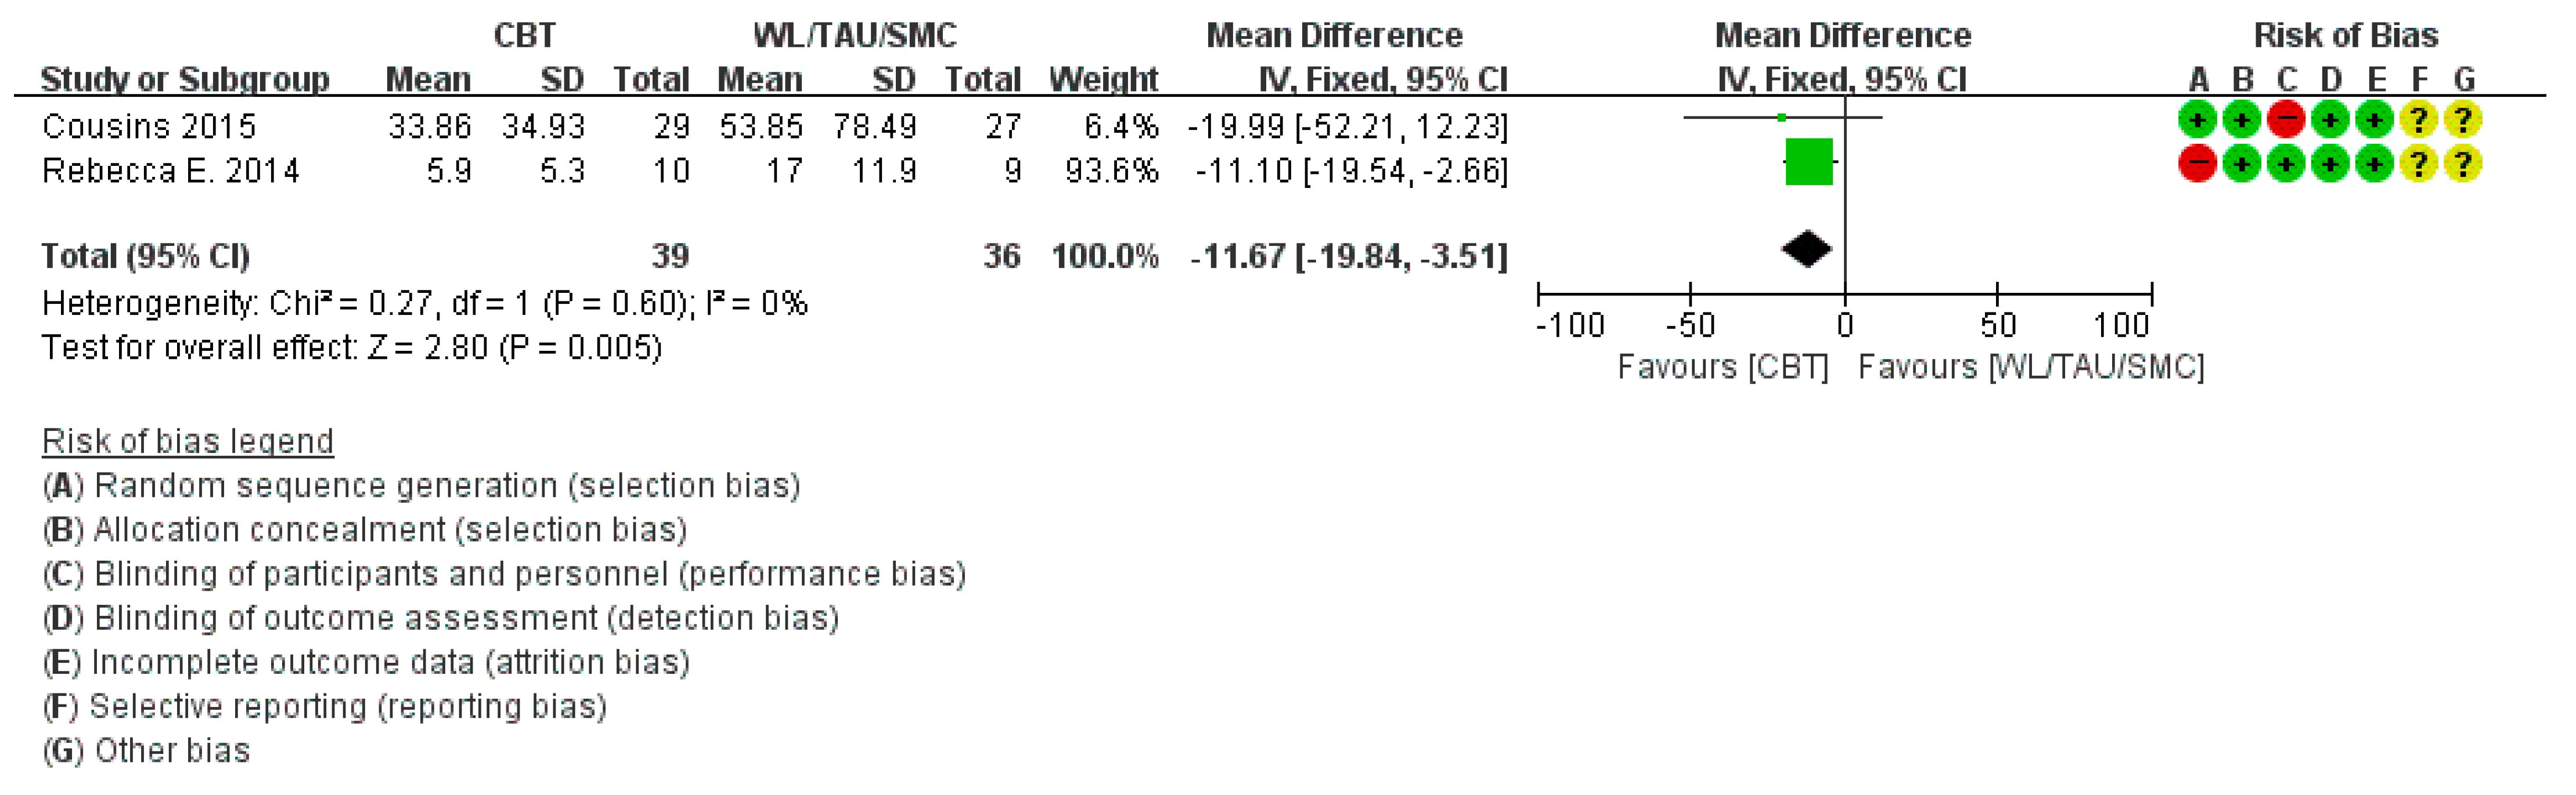Click Cousins 2015 red blinding-of-participants bias icon

(2286, 120)
